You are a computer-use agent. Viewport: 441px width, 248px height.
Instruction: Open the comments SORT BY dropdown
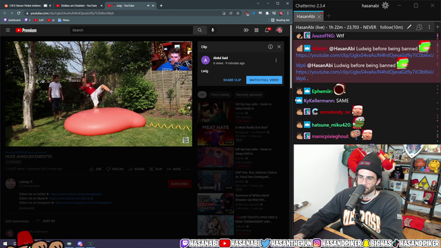tap(46, 221)
